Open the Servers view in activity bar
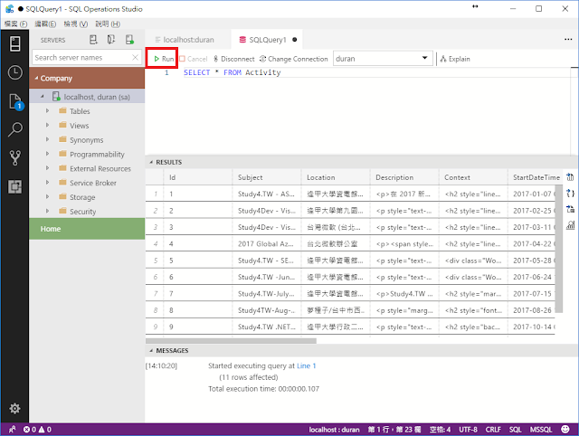This screenshot has height=436, width=579. click(x=14, y=44)
